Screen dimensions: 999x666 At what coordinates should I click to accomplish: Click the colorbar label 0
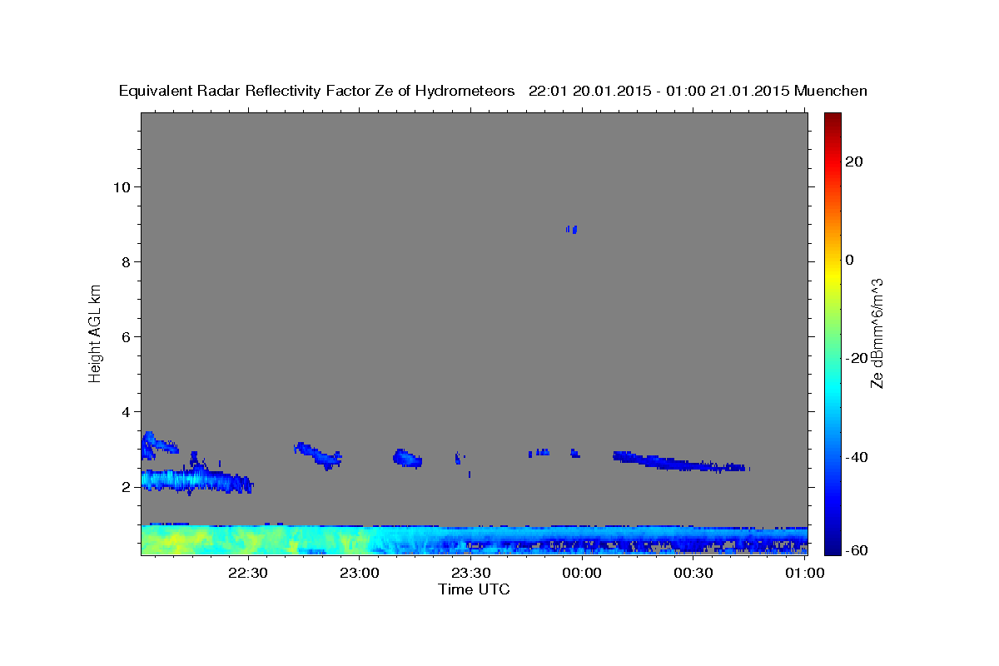(850, 260)
